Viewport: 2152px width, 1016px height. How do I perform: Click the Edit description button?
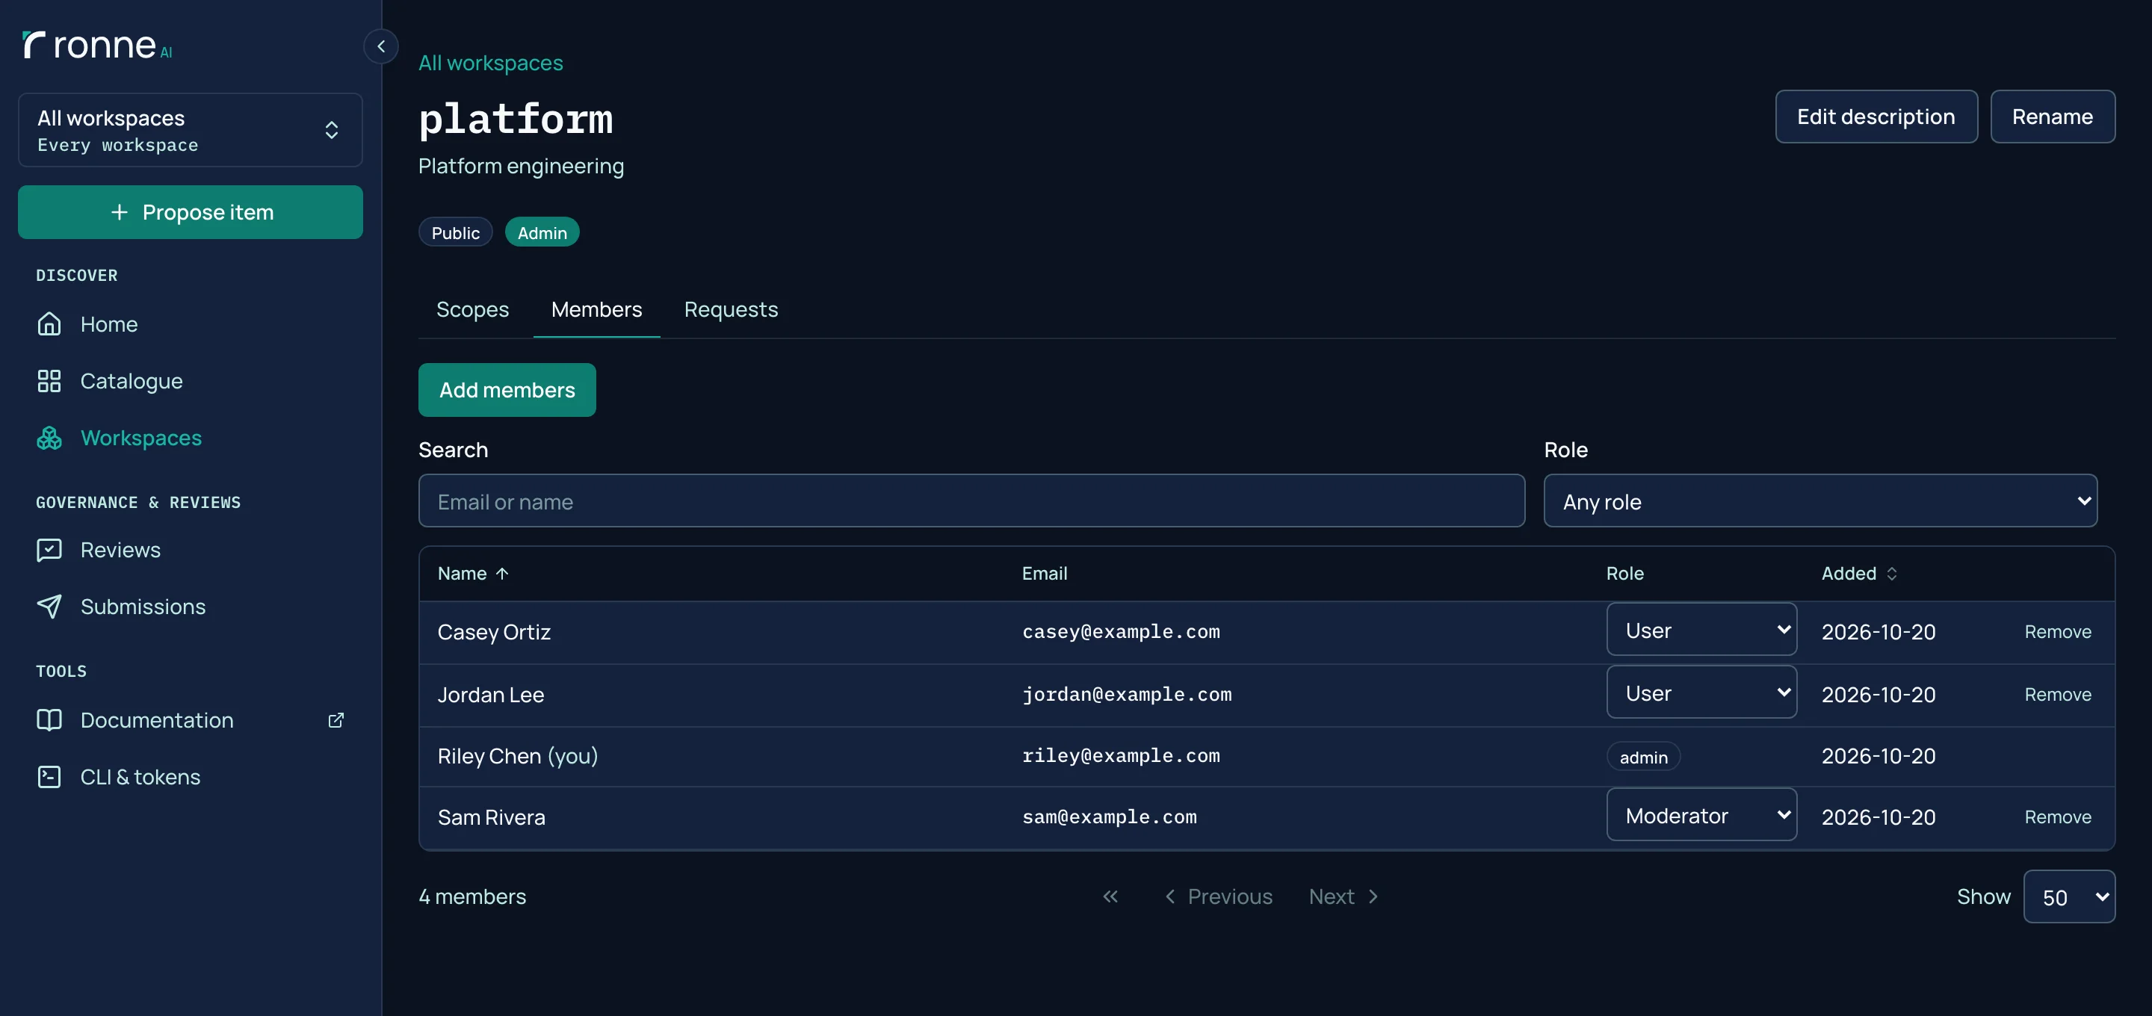point(1876,116)
